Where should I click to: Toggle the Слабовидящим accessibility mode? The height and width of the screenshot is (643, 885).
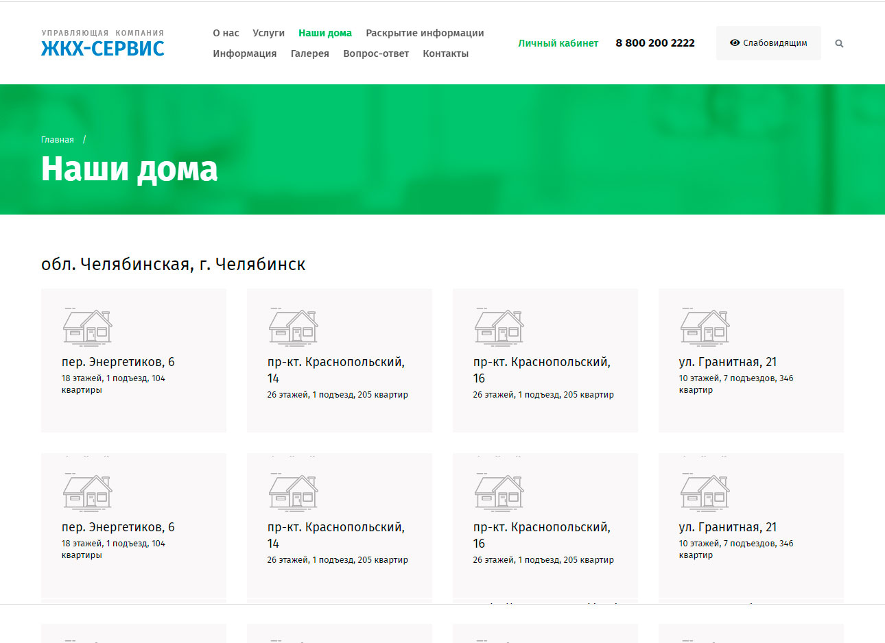pyautogui.click(x=768, y=43)
